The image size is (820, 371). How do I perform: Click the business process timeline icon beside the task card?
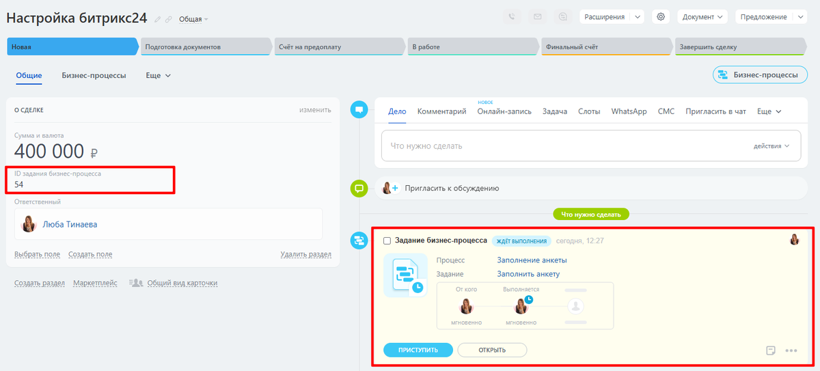359,241
